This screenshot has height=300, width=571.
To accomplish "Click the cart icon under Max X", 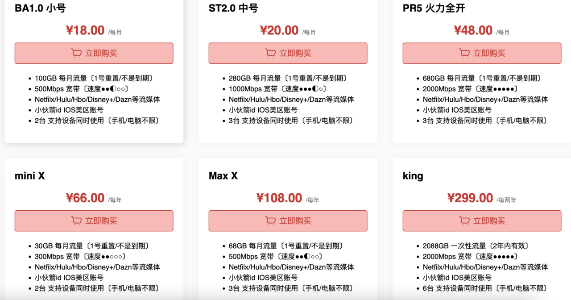I will click(270, 221).
